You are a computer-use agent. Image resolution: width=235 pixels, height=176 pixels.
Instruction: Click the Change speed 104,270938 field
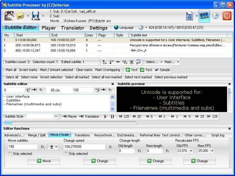pos(84,147)
